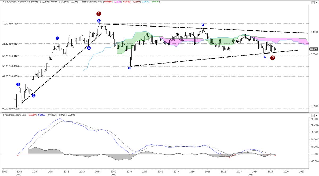Click the 23,60 % 0,0694 Fibonacci level label
This screenshot has height=176, width=319.
point(10,44)
